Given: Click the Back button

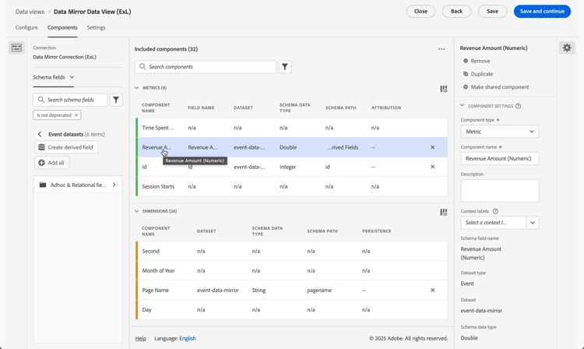Looking at the screenshot, I should pos(456,11).
